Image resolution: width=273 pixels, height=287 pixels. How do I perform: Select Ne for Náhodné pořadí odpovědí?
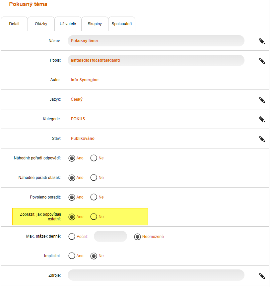click(94, 158)
